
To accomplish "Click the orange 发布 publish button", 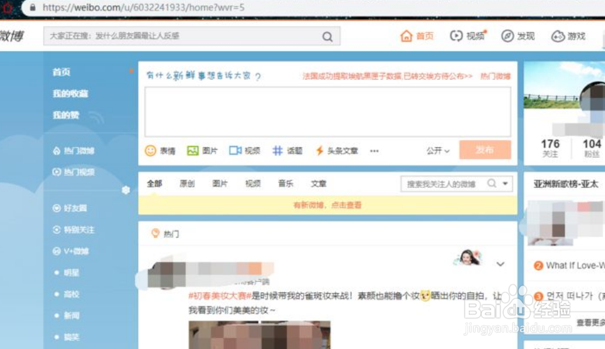I will pyautogui.click(x=485, y=150).
